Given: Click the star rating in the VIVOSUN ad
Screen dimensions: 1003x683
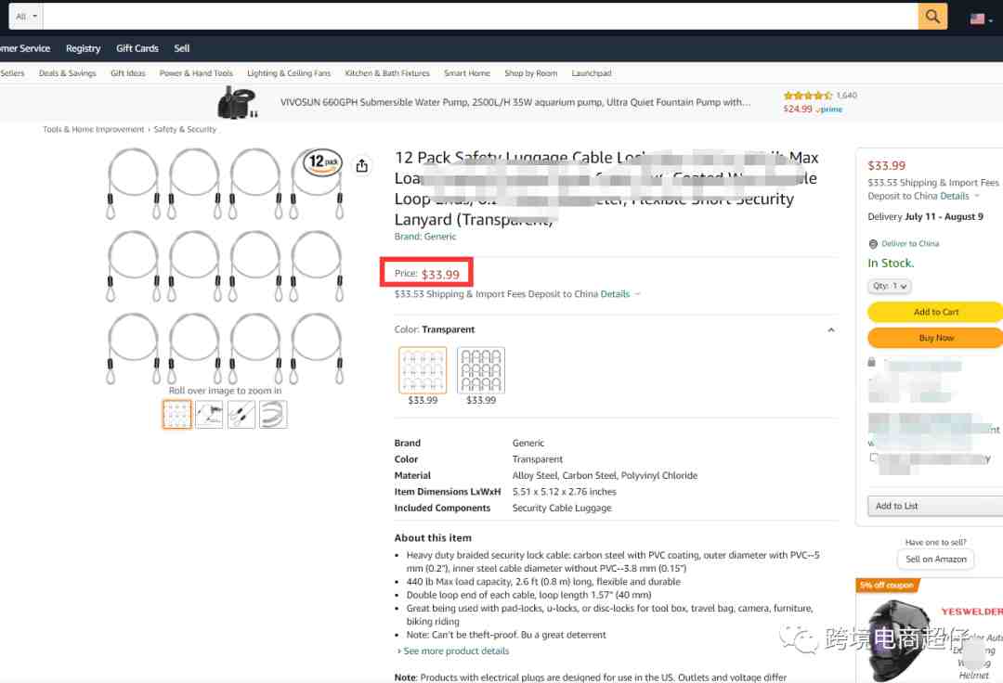Looking at the screenshot, I should pos(807,96).
